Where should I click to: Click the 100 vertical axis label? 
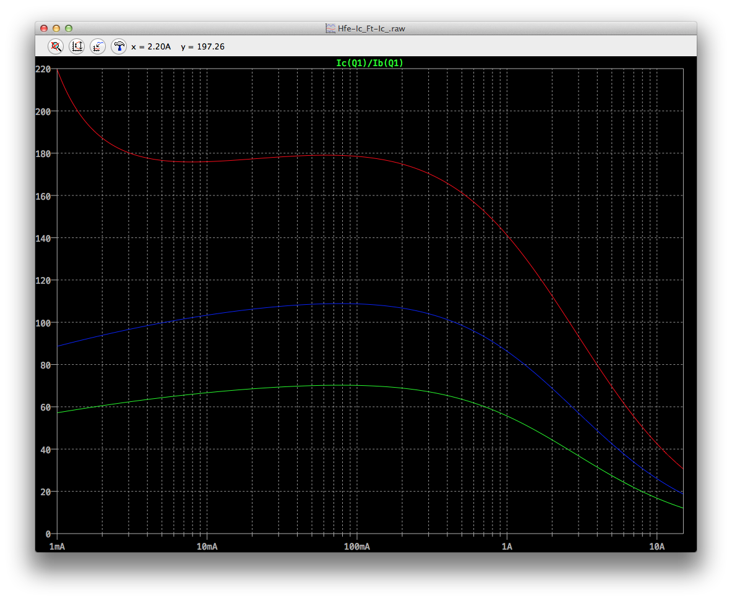pyautogui.click(x=43, y=322)
